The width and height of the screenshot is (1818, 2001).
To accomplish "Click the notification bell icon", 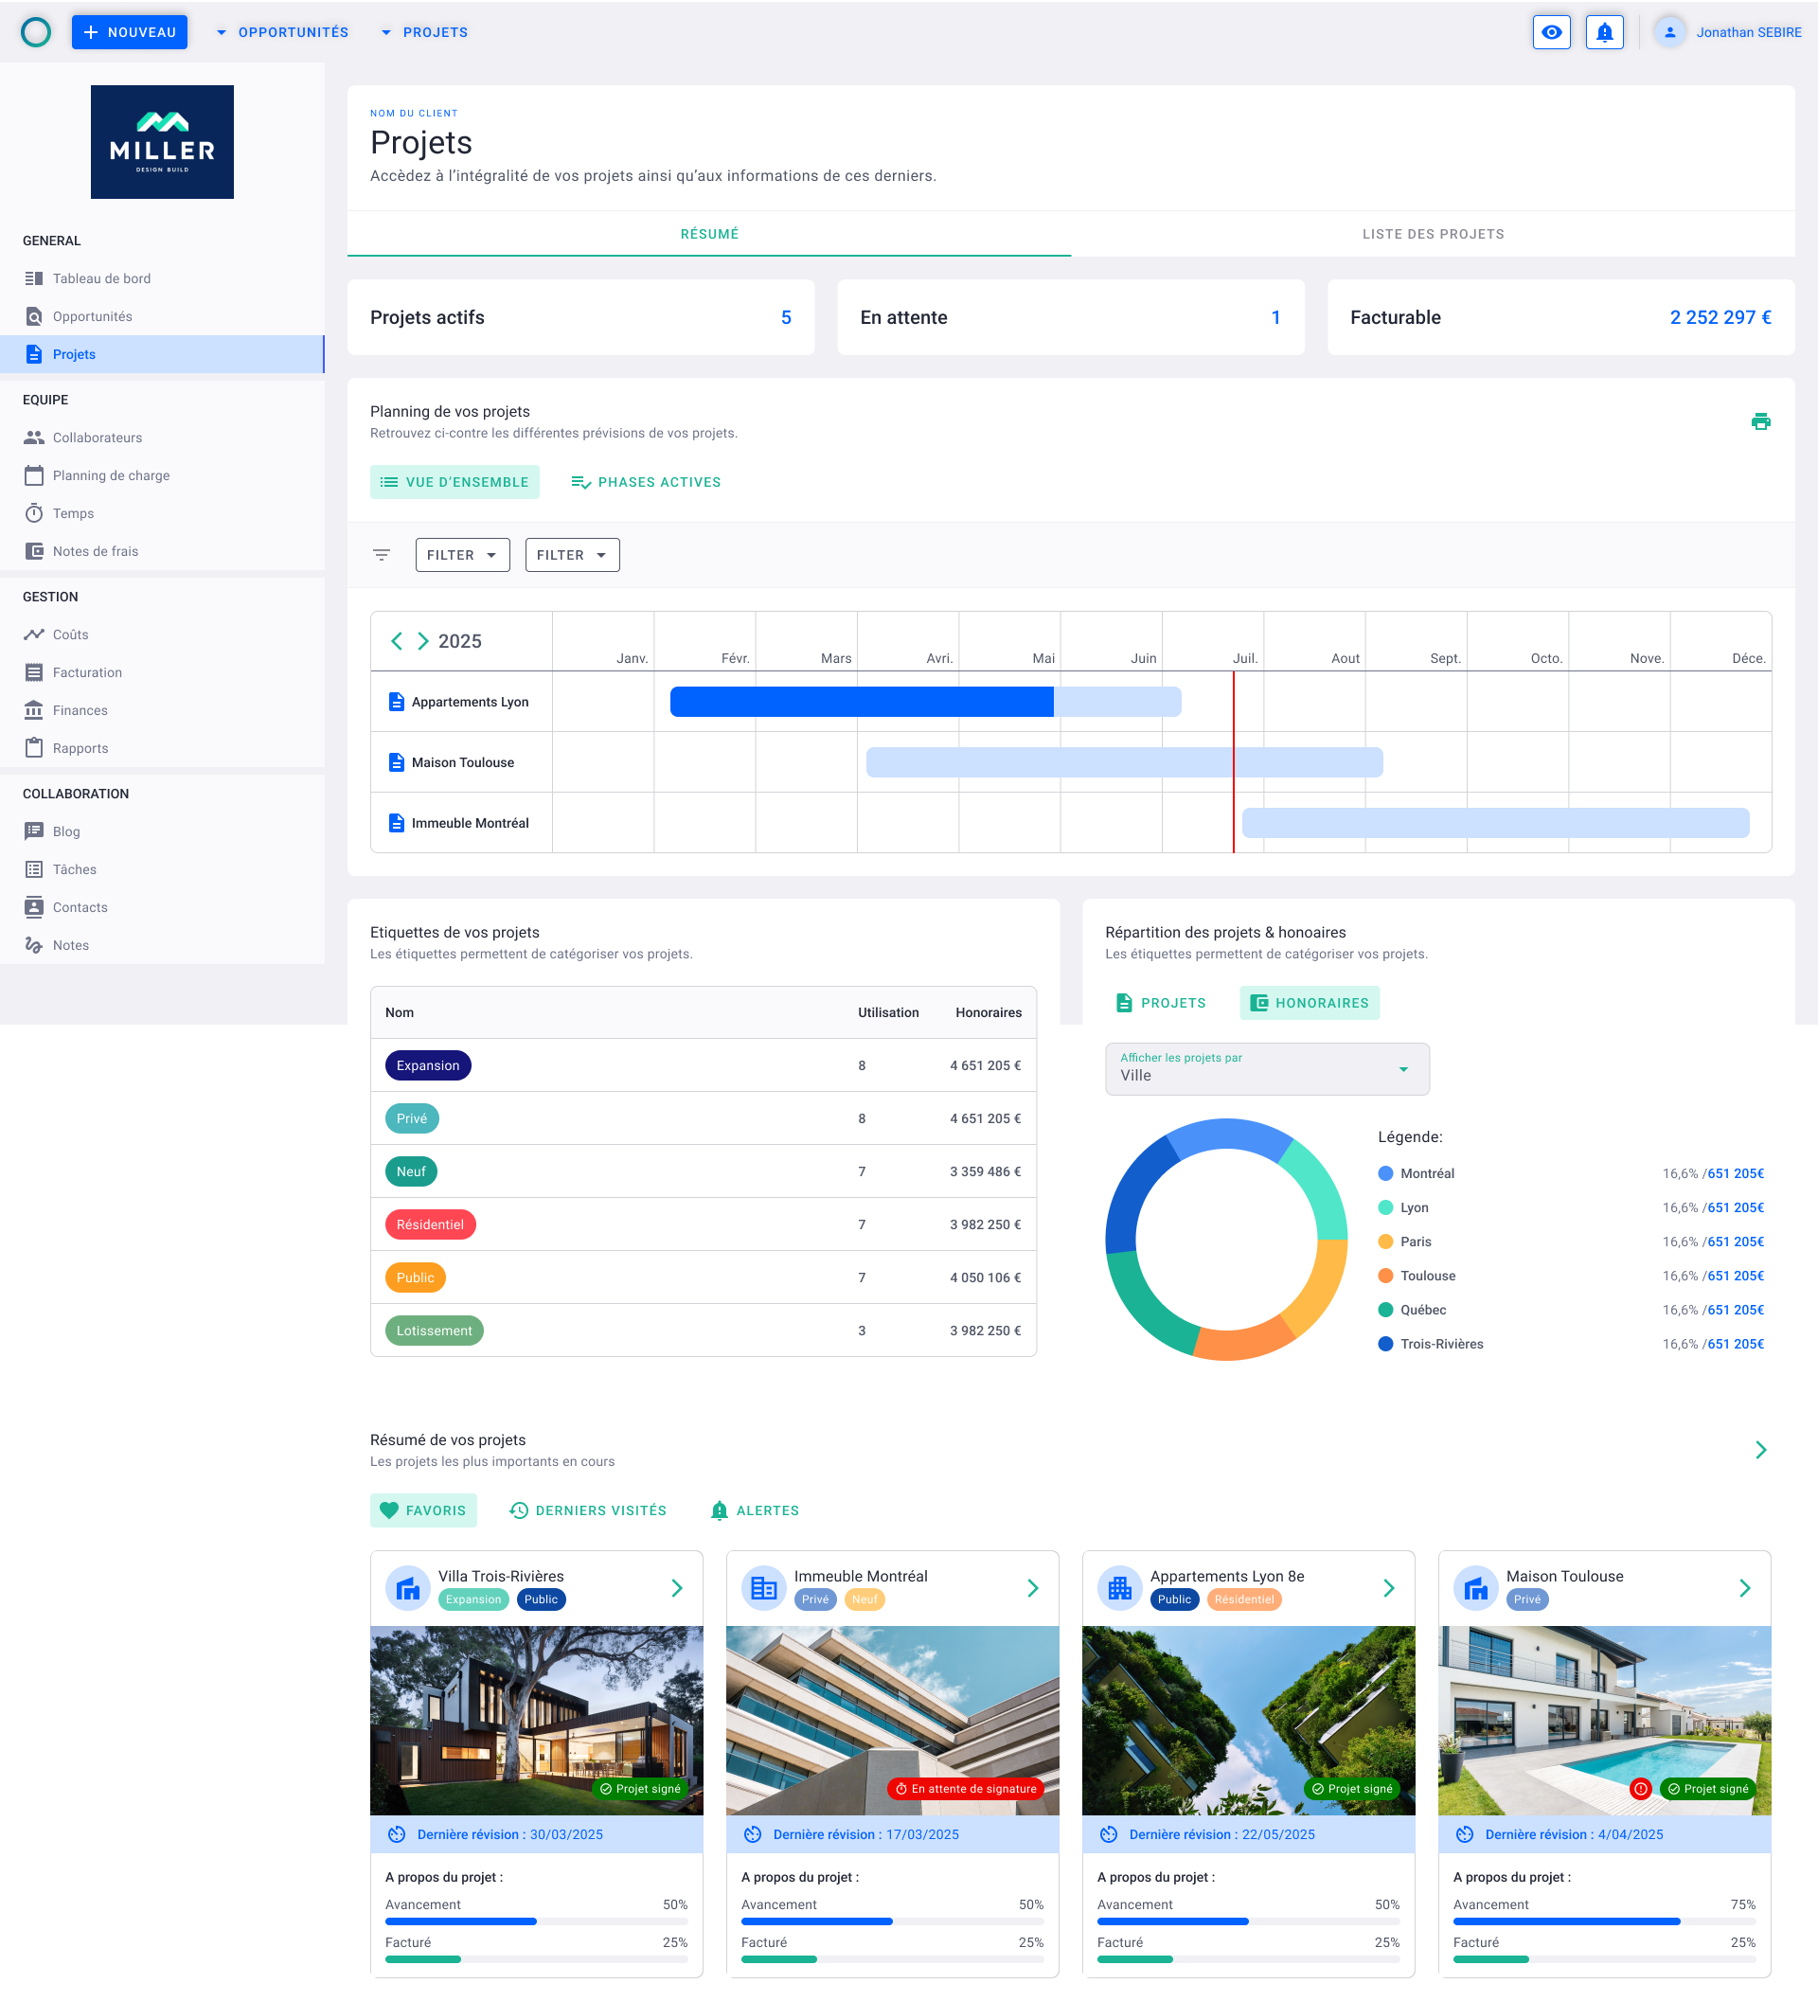I will tap(1604, 33).
